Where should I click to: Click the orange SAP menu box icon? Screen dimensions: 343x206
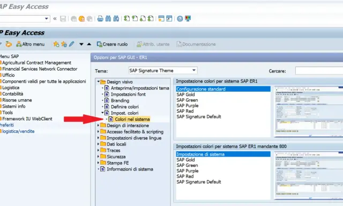[x=9, y=44]
